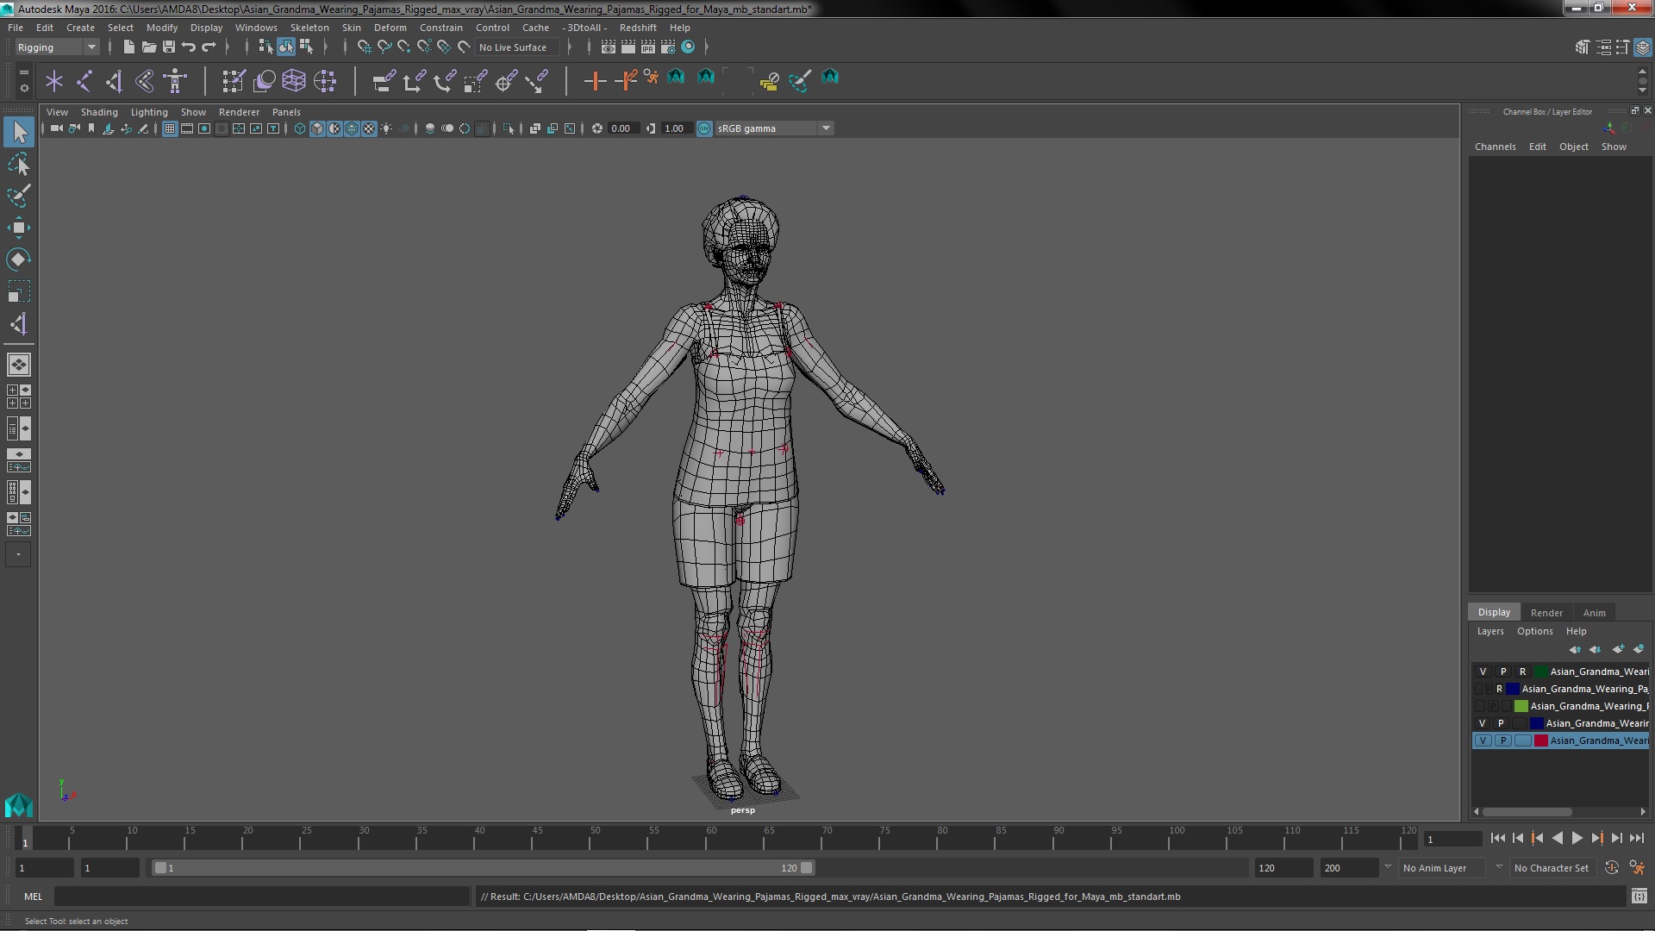Play the animation backwards
Viewport: 1655px width, 931px height.
1557,838
